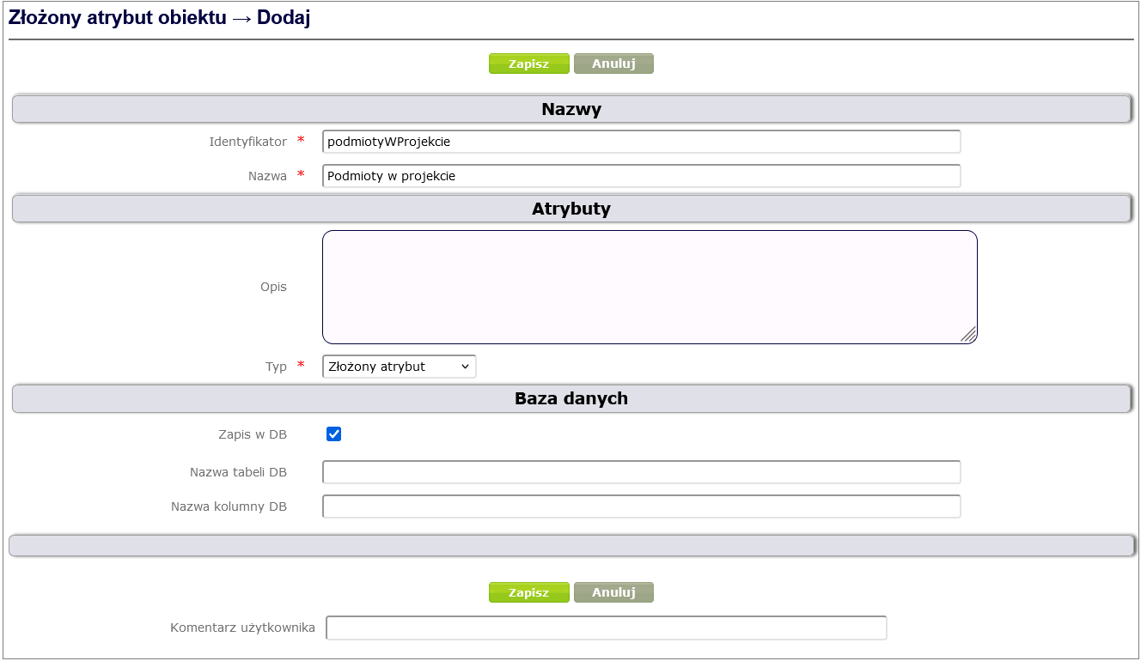Click the Opis textarea resize handle
This screenshot has width=1141, height=661.
click(x=968, y=335)
